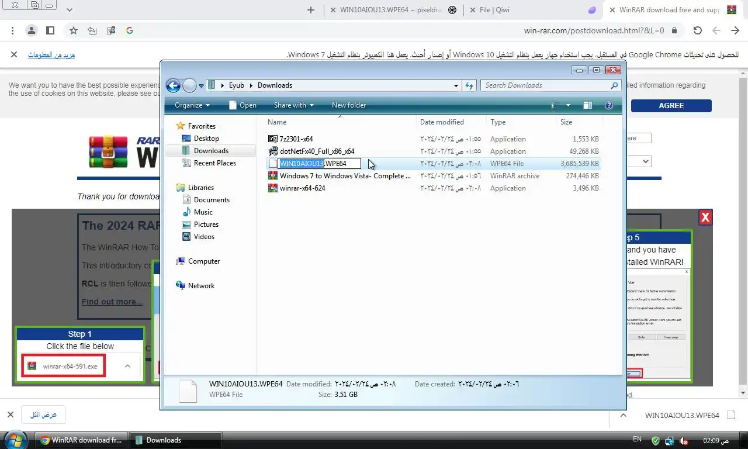The height and width of the screenshot is (449, 748).
Task: Open Chrome profile avatar icon
Action: (x=32, y=30)
